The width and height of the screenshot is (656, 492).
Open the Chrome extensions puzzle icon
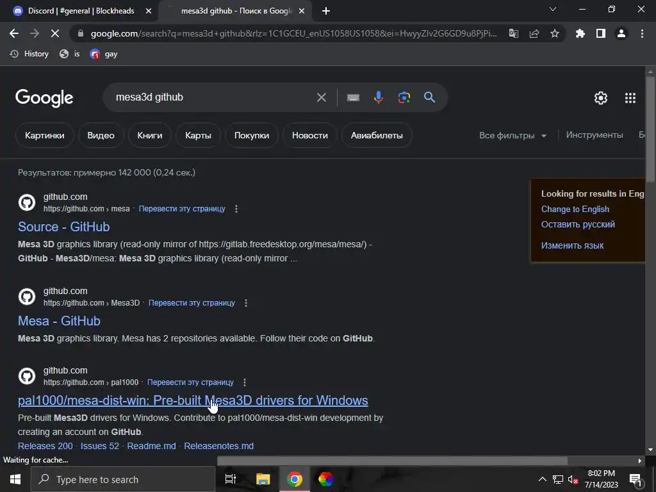(580, 33)
